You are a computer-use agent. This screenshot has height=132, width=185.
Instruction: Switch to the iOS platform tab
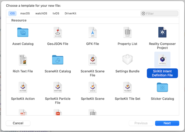point(12,13)
